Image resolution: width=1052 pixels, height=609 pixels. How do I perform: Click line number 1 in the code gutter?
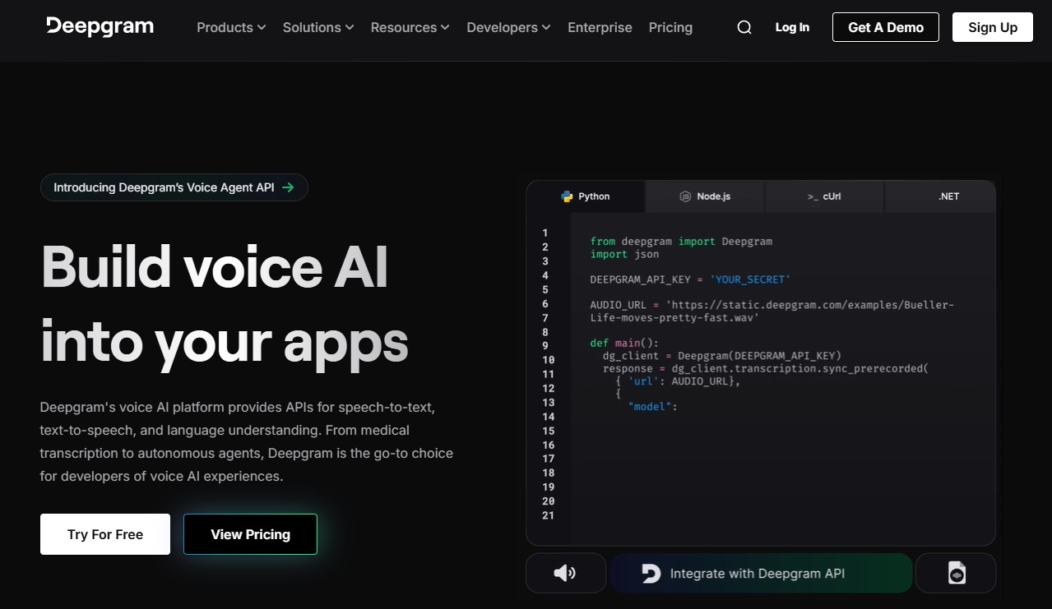click(x=545, y=233)
